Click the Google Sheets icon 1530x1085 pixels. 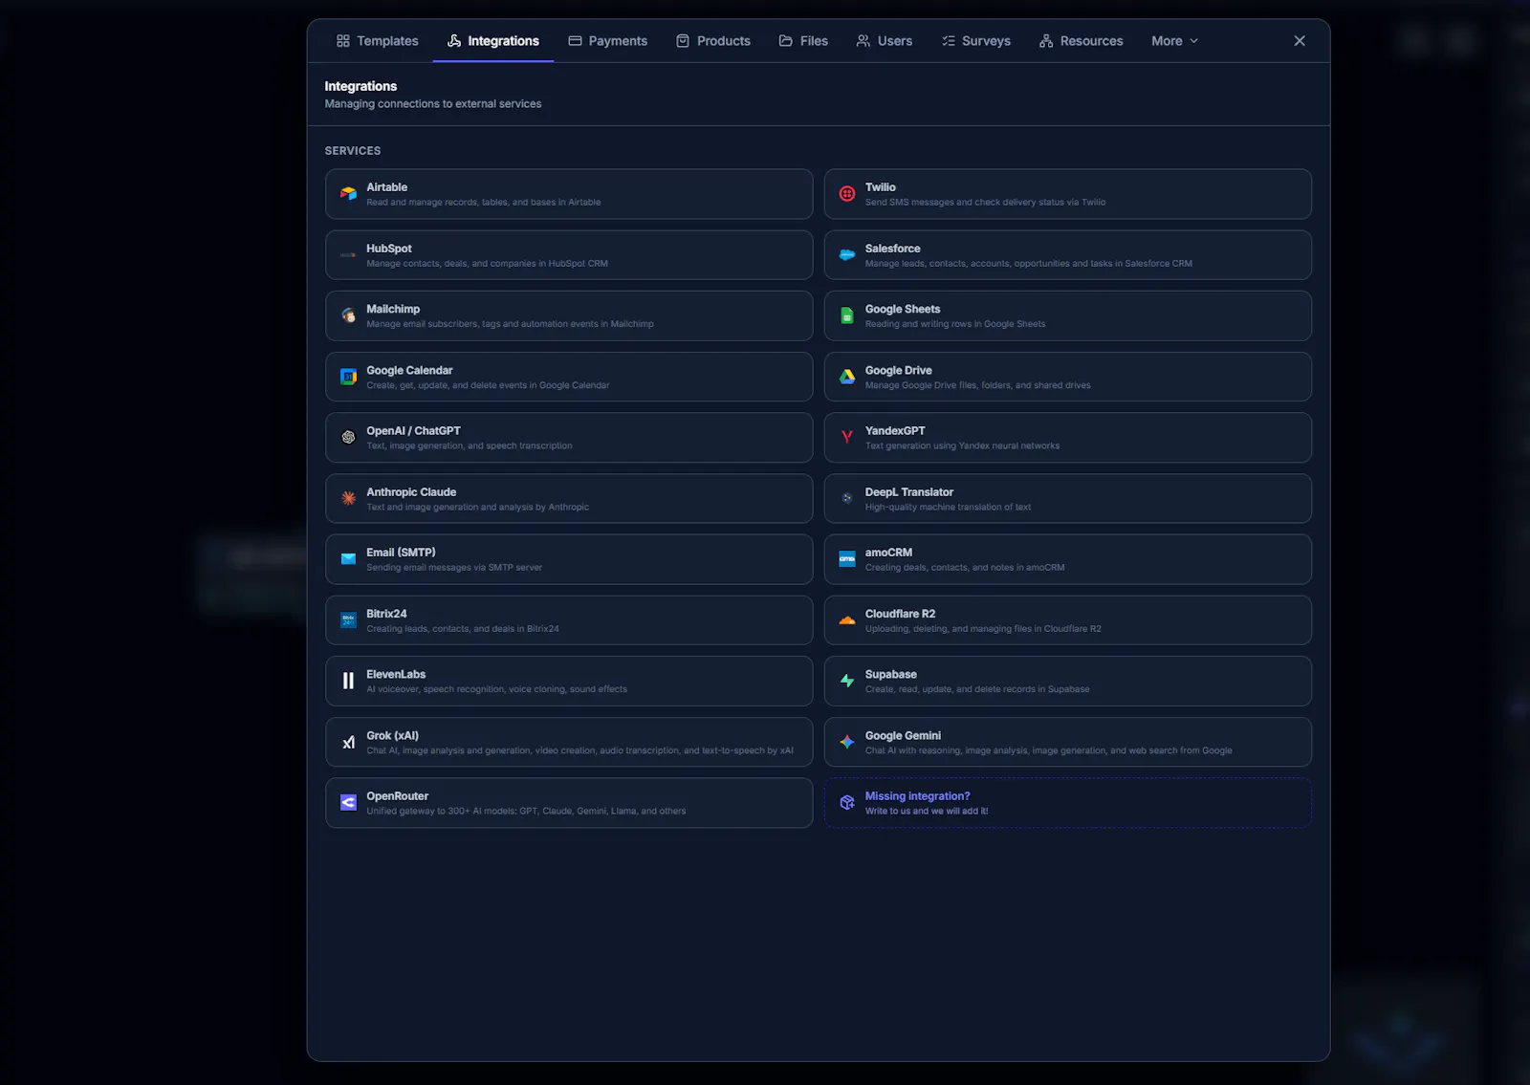[847, 315]
